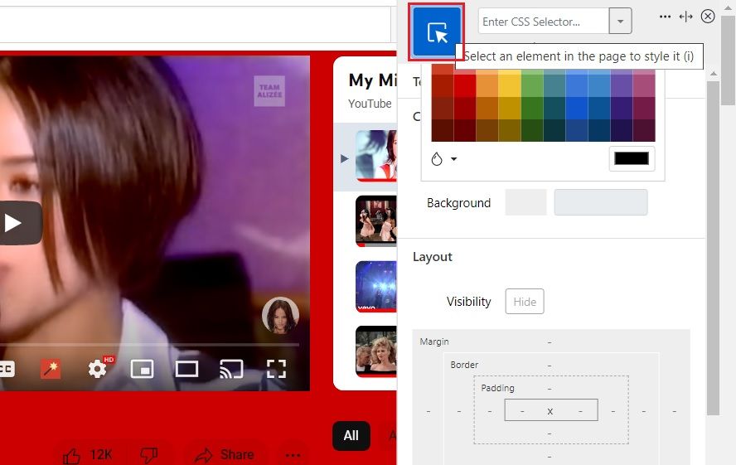Click the Stylebot panel vertical scrollbar

713,248
